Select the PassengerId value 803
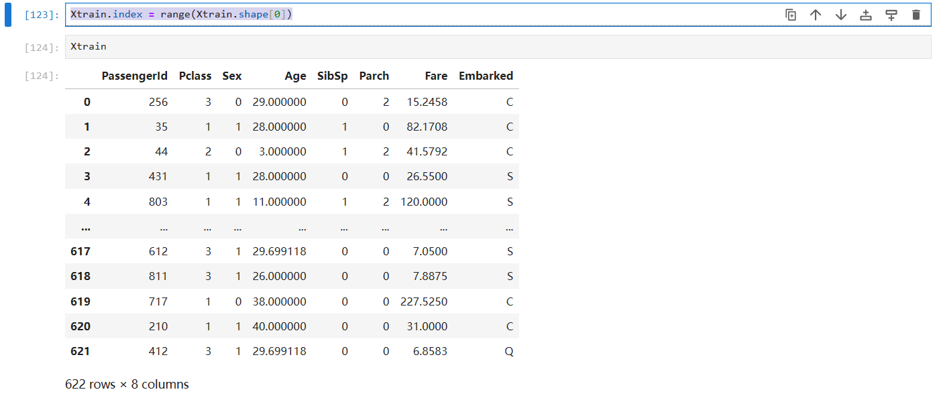Image resolution: width=939 pixels, height=406 pixels. [x=159, y=202]
